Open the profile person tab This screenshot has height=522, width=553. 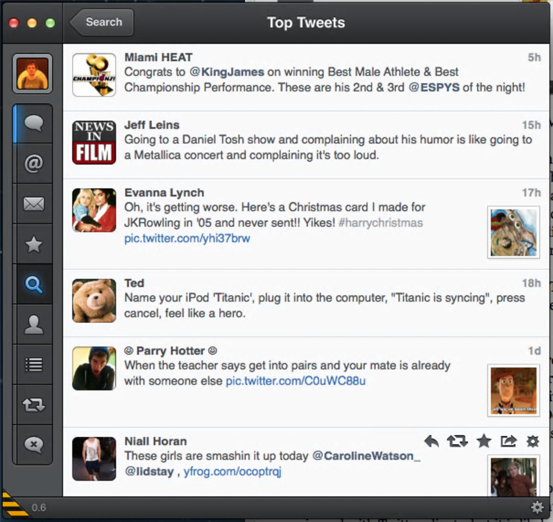tap(33, 325)
